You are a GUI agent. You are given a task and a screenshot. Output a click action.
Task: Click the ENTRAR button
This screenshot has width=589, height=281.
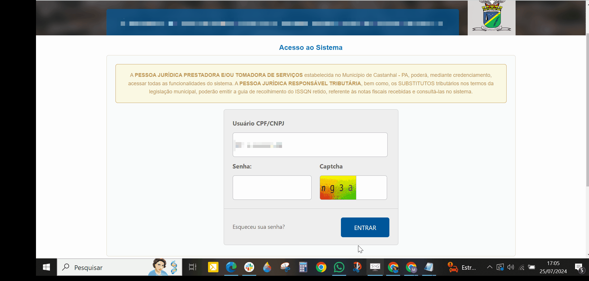coord(365,227)
